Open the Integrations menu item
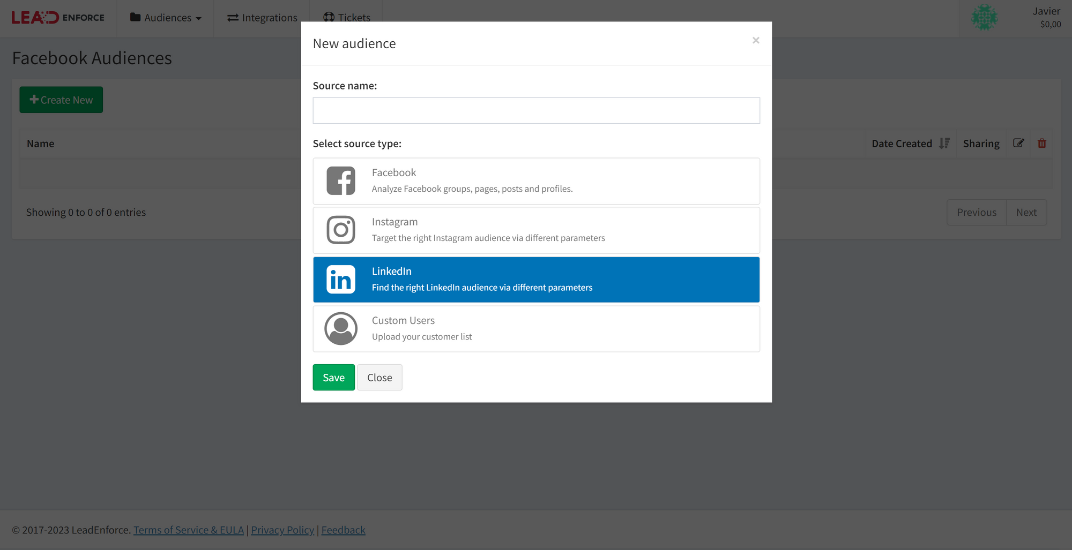 click(262, 18)
